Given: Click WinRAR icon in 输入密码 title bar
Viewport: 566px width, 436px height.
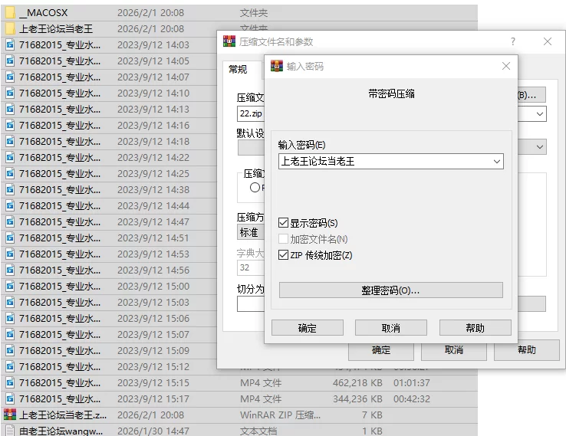Looking at the screenshot, I should 277,66.
